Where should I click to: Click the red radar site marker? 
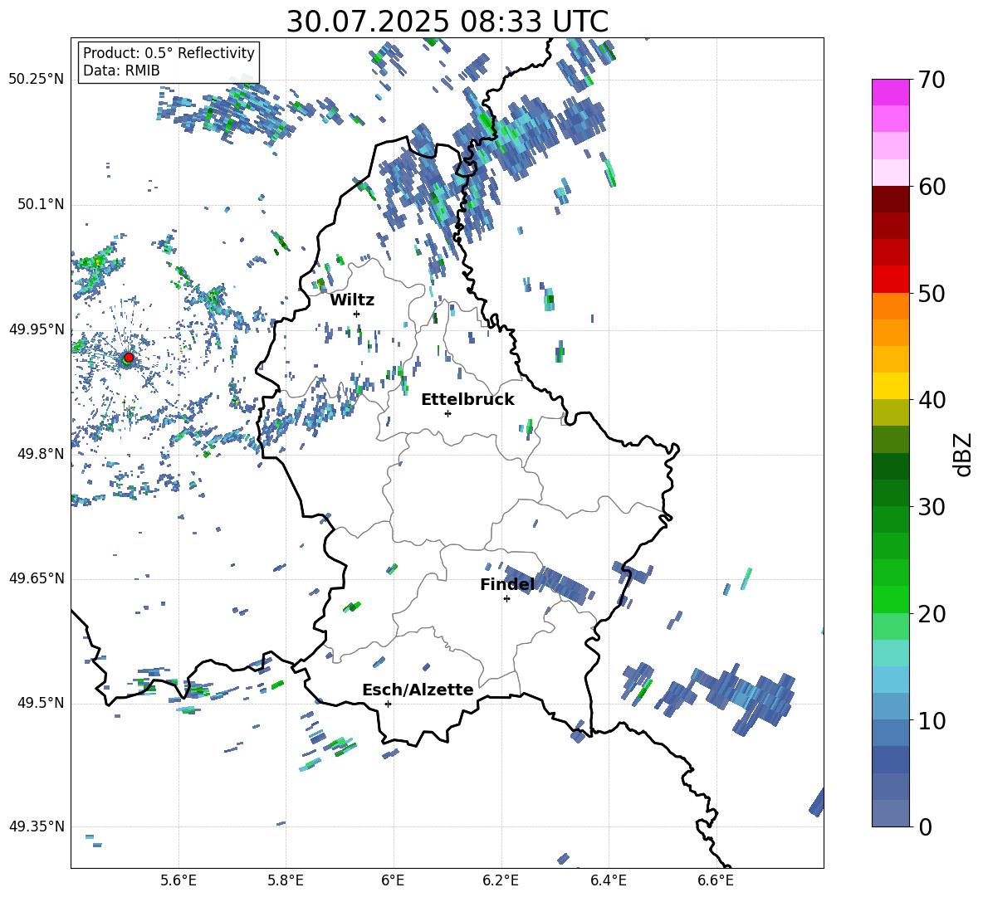129,357
